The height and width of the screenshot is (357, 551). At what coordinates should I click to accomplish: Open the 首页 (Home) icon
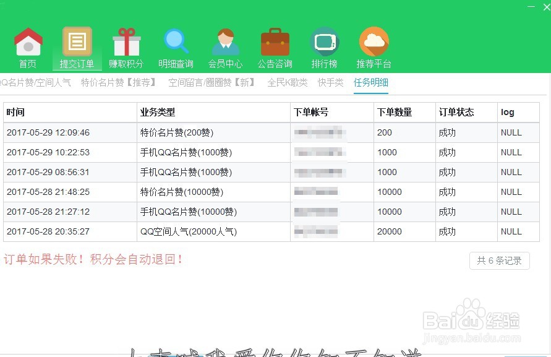point(28,46)
